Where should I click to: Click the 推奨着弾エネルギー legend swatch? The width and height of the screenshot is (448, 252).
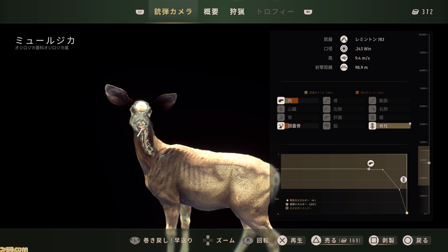point(287,208)
